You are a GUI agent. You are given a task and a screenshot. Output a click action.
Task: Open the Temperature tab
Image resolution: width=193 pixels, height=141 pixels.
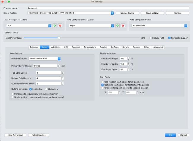pos(89,47)
